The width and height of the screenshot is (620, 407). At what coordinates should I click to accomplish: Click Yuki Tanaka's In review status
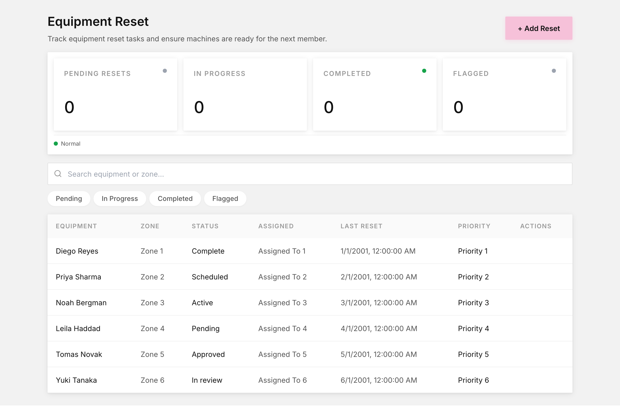[207, 380]
